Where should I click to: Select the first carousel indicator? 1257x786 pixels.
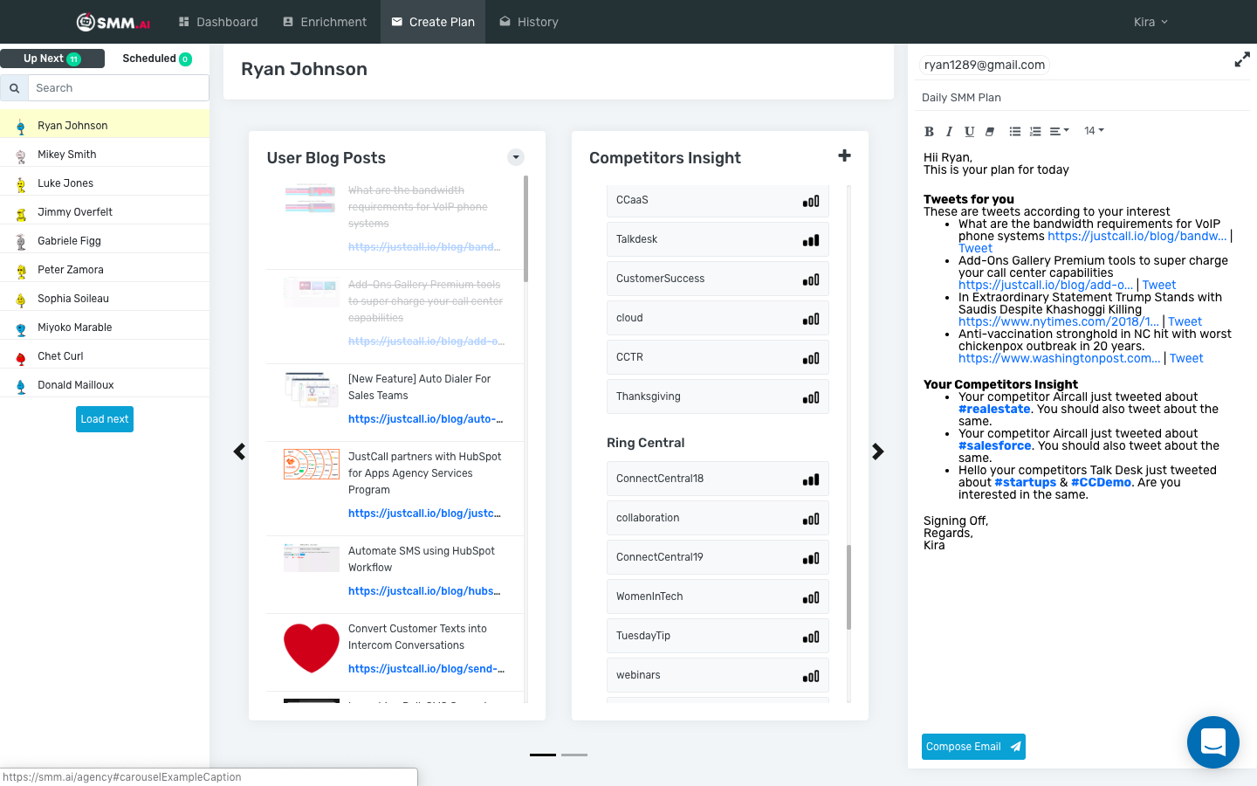(x=543, y=755)
